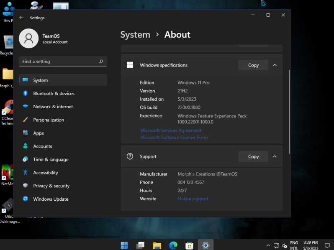The width and height of the screenshot is (334, 250).
Task: Click the Apps icon in the sidebar
Action: click(26, 133)
